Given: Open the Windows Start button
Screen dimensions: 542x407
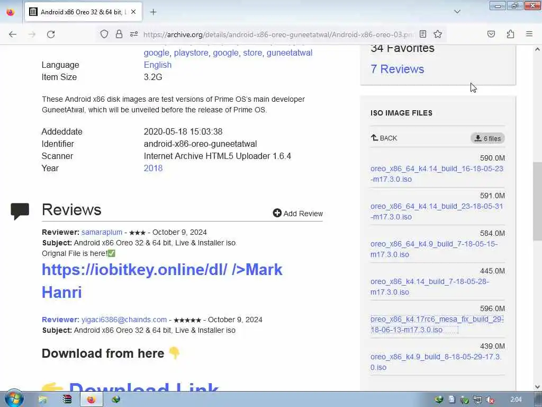Looking at the screenshot, I should tap(14, 399).
